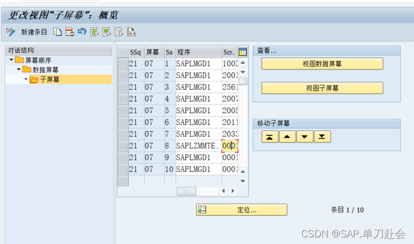Click the SSq column header
This screenshot has width=414, height=244.
136,52
